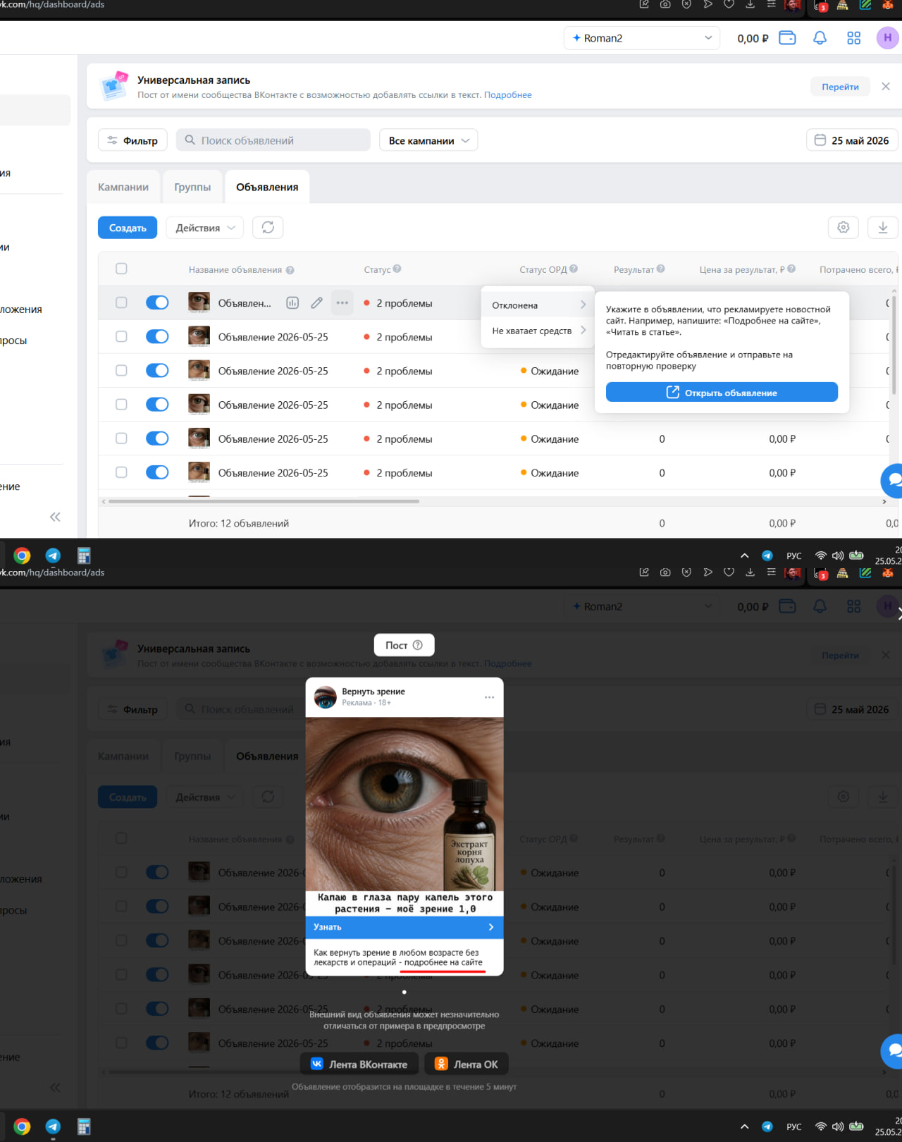Focus the Поиск объявлений field in undimmed dashboard
Screen dimensions: 902x1142
tap(273, 140)
